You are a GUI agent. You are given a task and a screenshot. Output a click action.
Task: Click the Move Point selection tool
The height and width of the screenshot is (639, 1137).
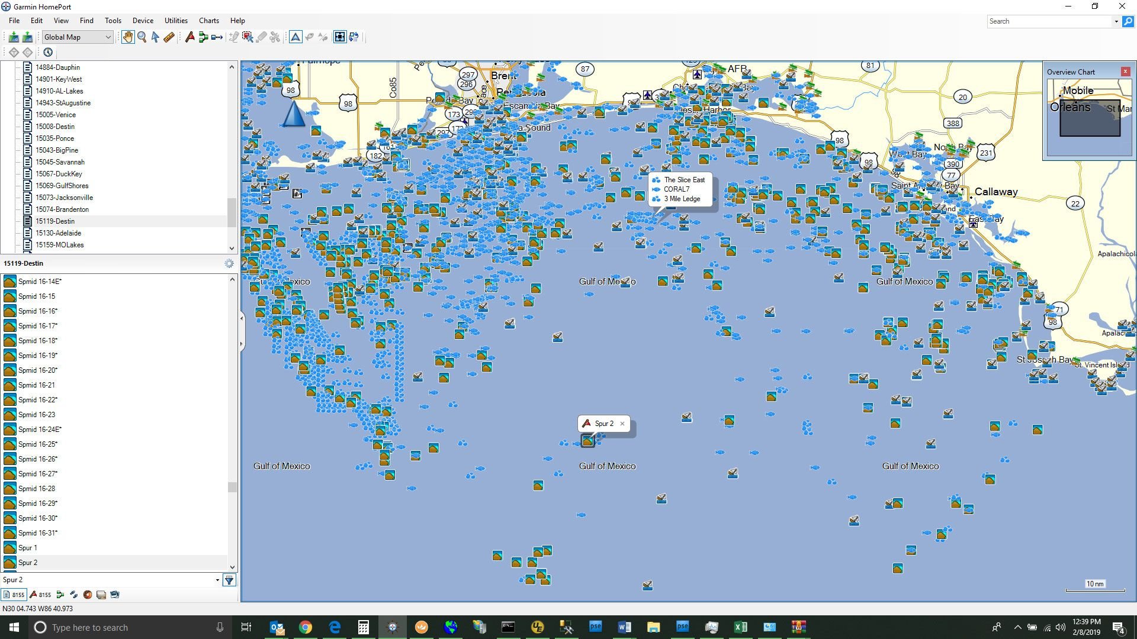(248, 37)
